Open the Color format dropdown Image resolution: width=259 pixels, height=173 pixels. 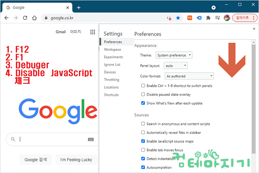tap(189, 76)
